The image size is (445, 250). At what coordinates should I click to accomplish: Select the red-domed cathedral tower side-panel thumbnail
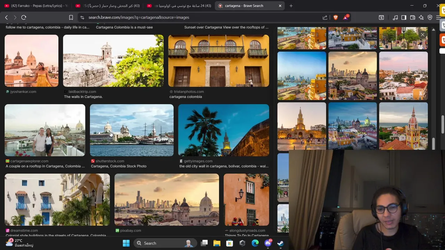[x=403, y=126]
